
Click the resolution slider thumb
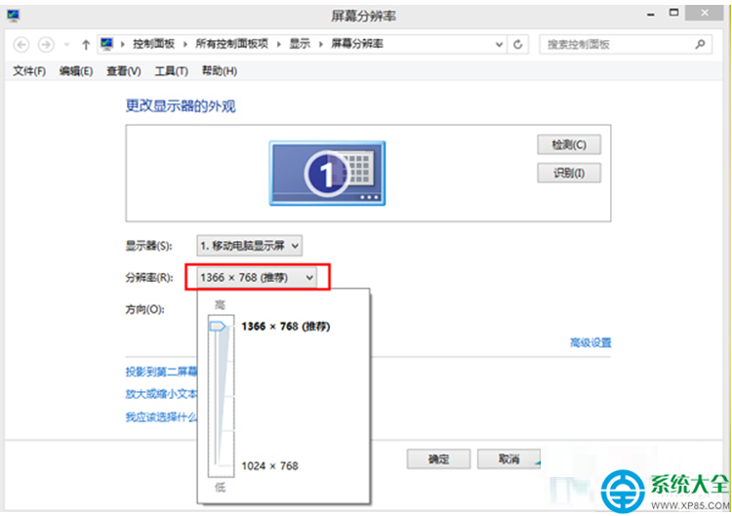[x=218, y=326]
